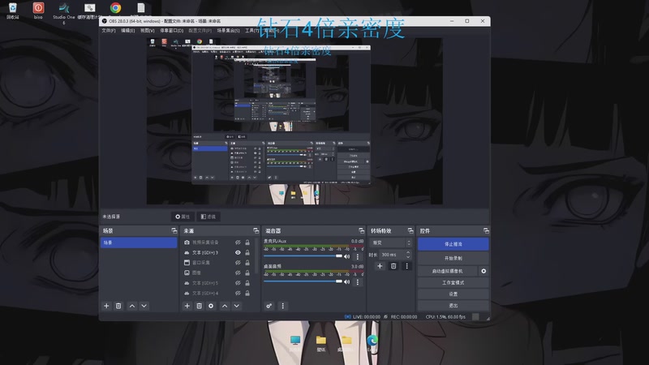
Task: Open mixer panel three-dot menu at bottom
Action: (282, 306)
